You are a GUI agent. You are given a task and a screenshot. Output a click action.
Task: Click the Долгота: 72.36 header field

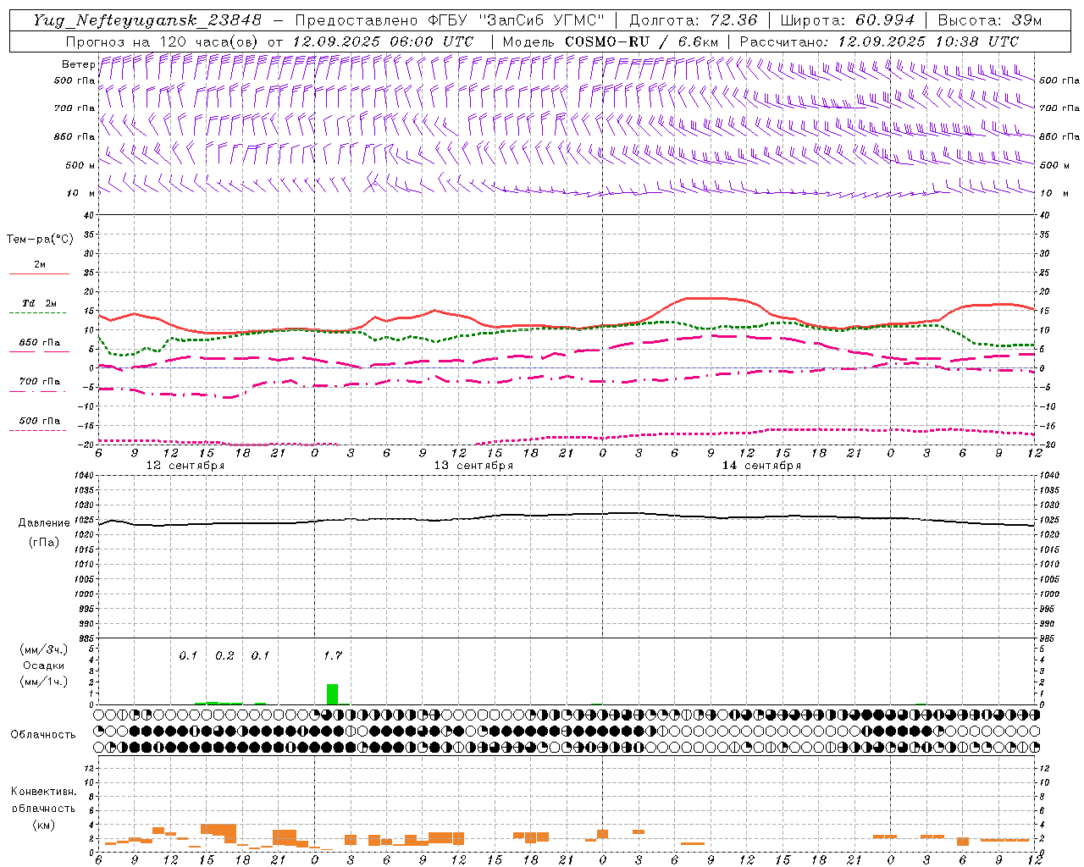693,20
